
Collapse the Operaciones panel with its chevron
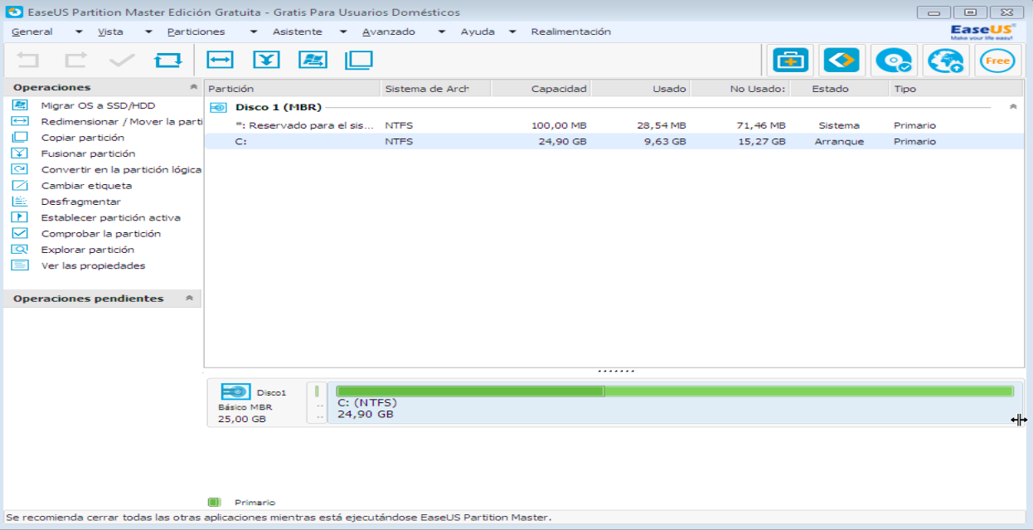click(x=193, y=87)
